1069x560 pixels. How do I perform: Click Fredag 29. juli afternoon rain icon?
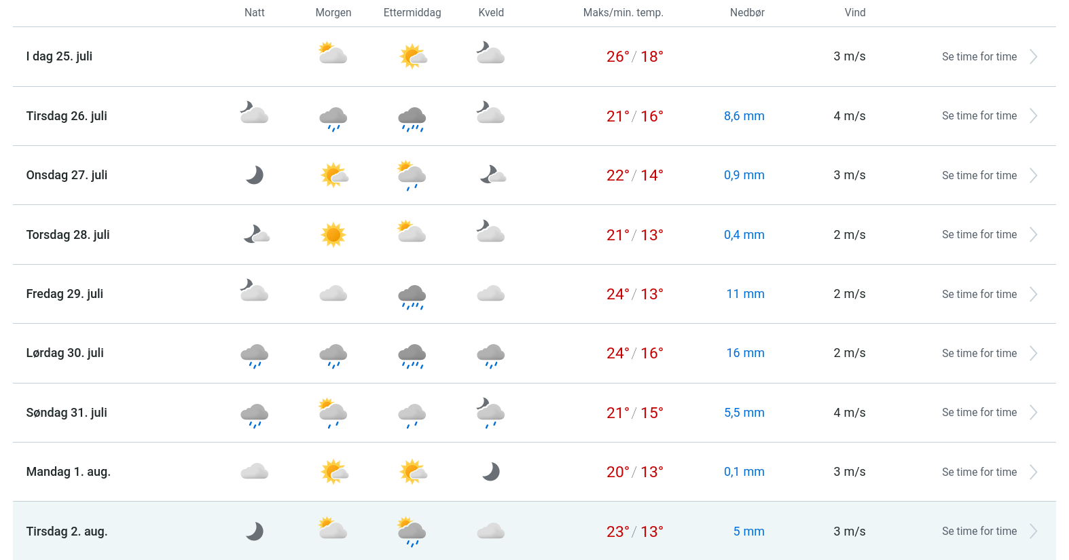tap(412, 296)
